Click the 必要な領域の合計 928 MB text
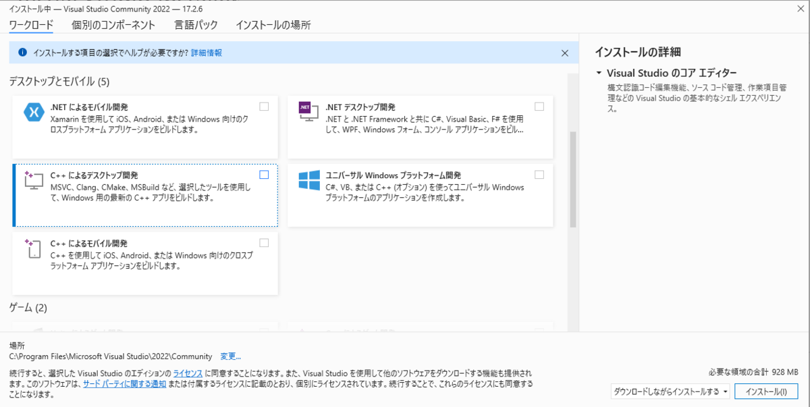Viewport: 810px width, 407px height. (x=753, y=373)
